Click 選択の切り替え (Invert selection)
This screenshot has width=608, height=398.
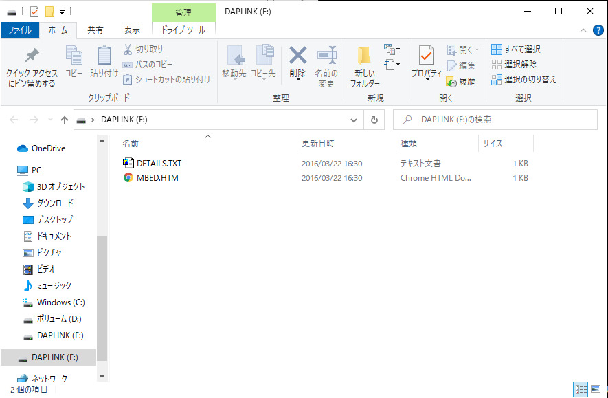pos(523,80)
